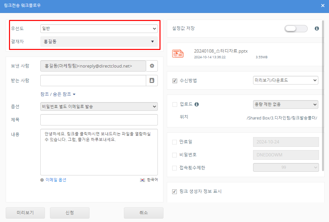Close the 링크전송 워크플로우 dialog
Screen dimensions: 329x222
(x=322, y=6)
